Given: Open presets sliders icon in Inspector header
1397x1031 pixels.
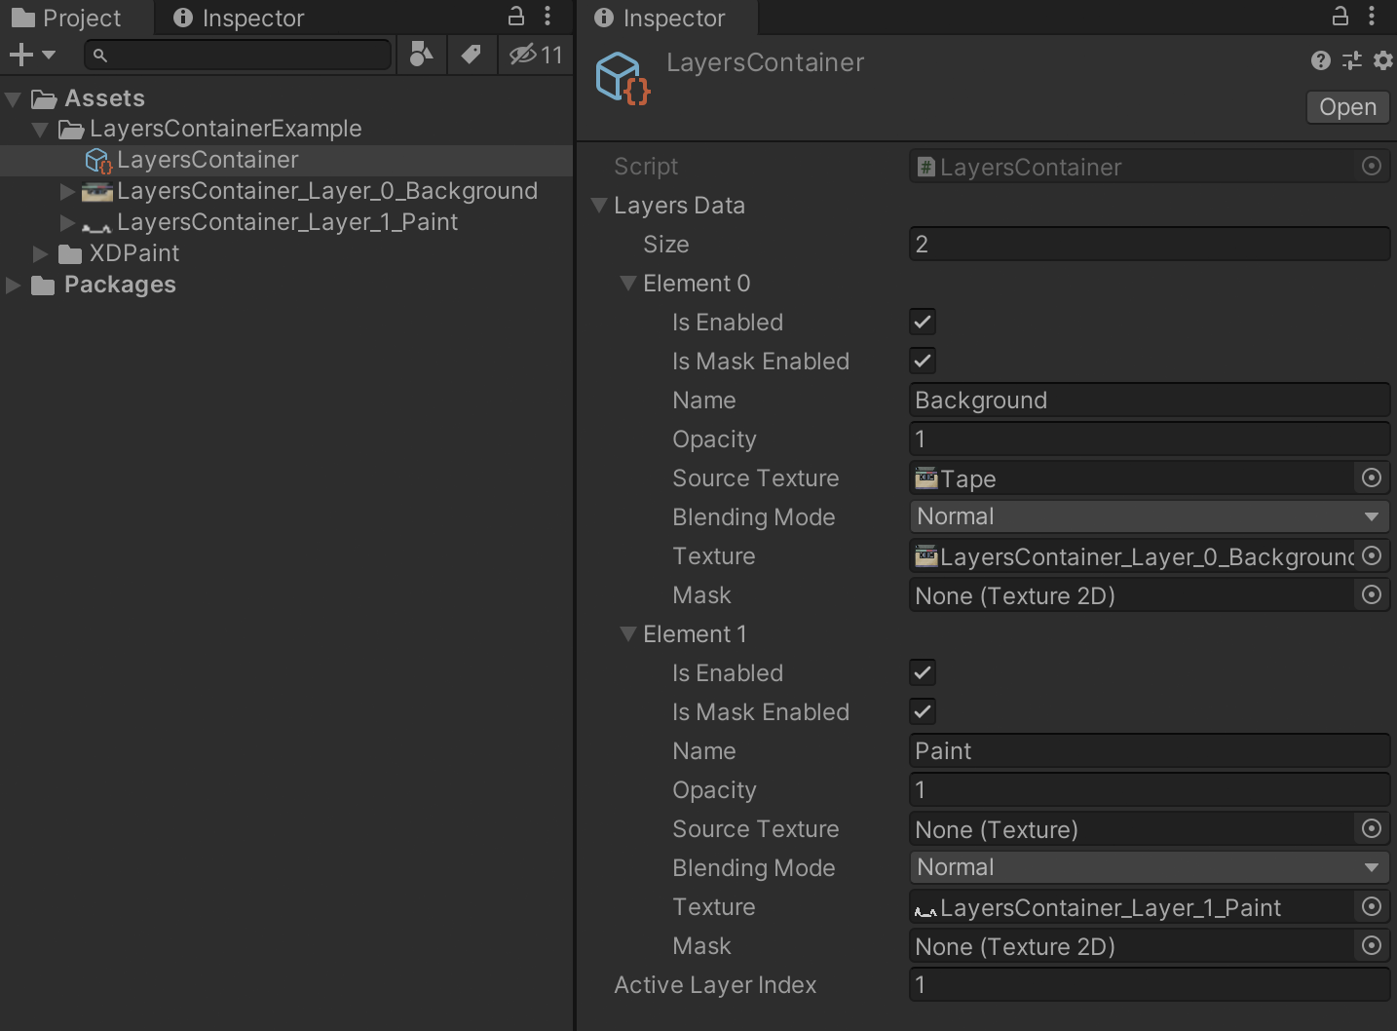Looking at the screenshot, I should 1352,60.
